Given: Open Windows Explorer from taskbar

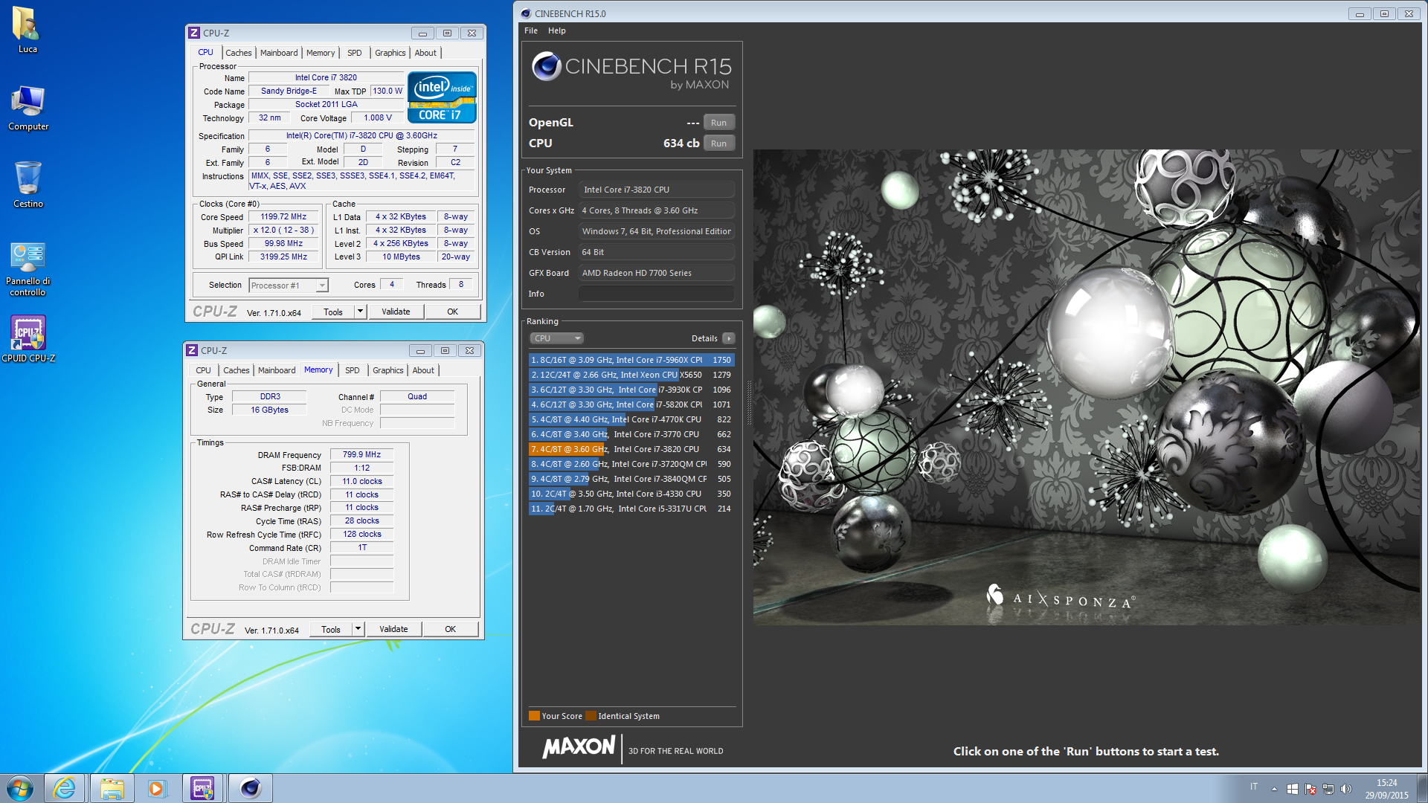Looking at the screenshot, I should click(112, 788).
